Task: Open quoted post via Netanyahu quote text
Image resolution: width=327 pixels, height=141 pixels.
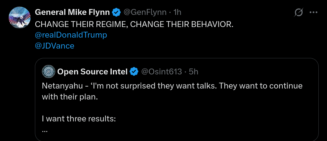Action: (x=172, y=86)
